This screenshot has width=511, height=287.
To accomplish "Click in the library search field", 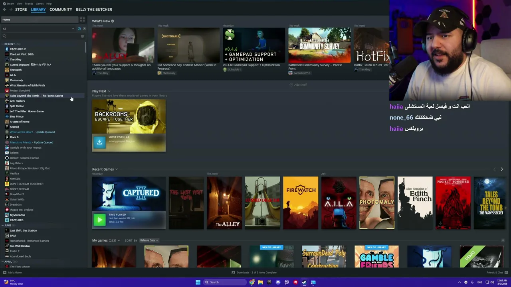I will 43,36.
